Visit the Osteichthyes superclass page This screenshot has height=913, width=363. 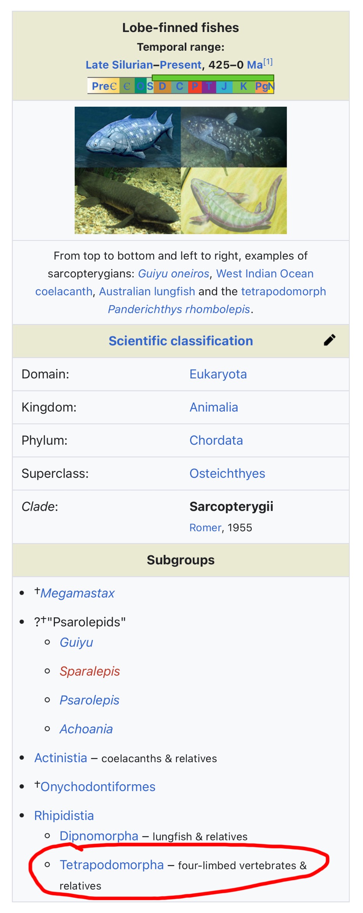click(227, 474)
